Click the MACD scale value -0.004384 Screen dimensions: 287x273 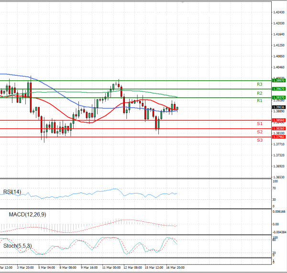click(279, 232)
